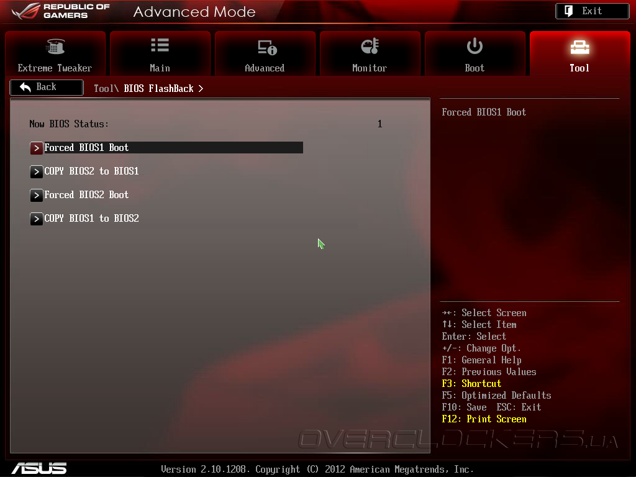Click the breadcrumb chevron after BIOS FlashBack

pyautogui.click(x=201, y=88)
